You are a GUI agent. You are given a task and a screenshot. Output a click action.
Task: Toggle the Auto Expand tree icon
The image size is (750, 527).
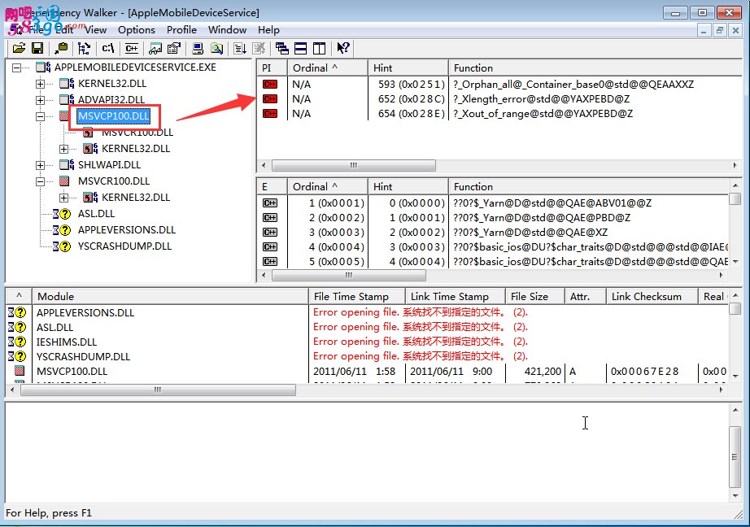click(84, 48)
